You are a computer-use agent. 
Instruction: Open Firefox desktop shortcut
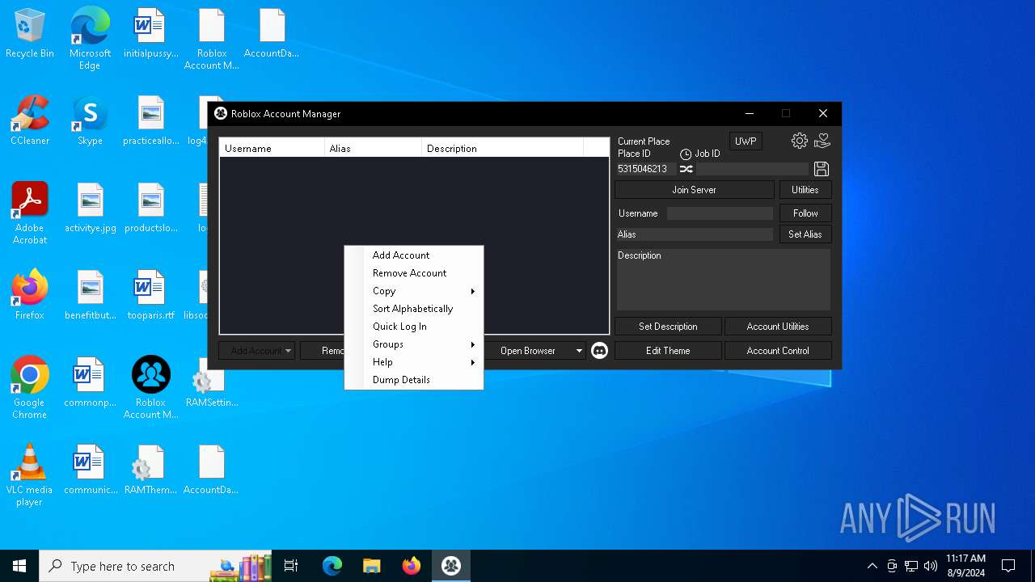pos(30,295)
